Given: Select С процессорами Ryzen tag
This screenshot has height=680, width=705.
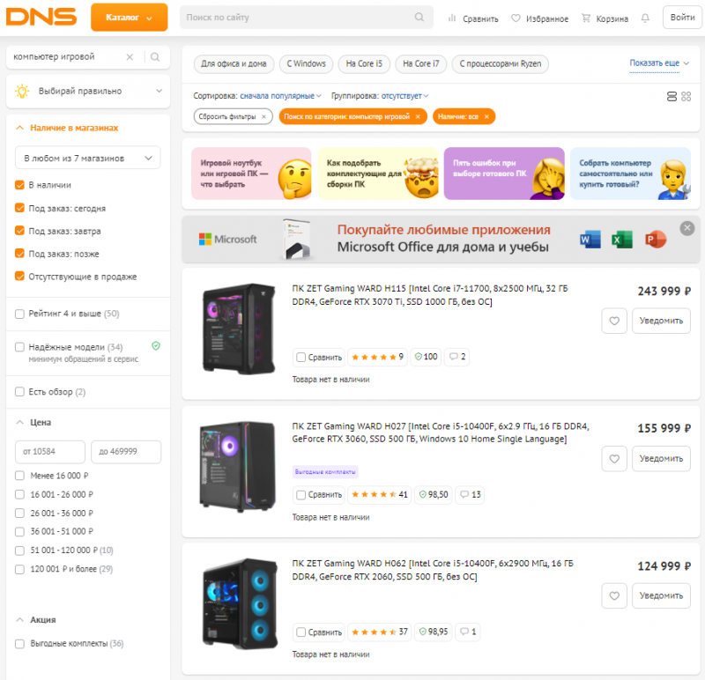Looking at the screenshot, I should click(500, 63).
